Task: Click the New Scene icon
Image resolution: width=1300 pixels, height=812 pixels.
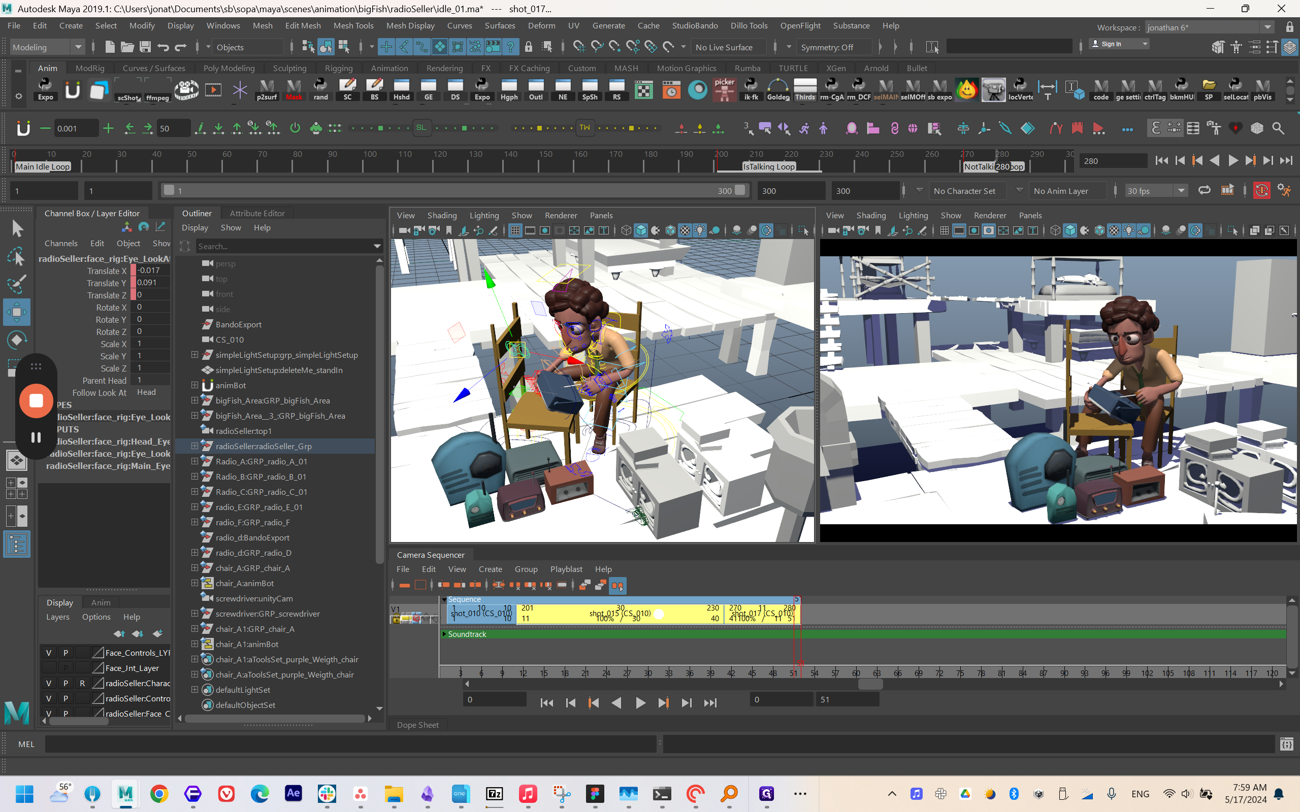Action: 110,47
